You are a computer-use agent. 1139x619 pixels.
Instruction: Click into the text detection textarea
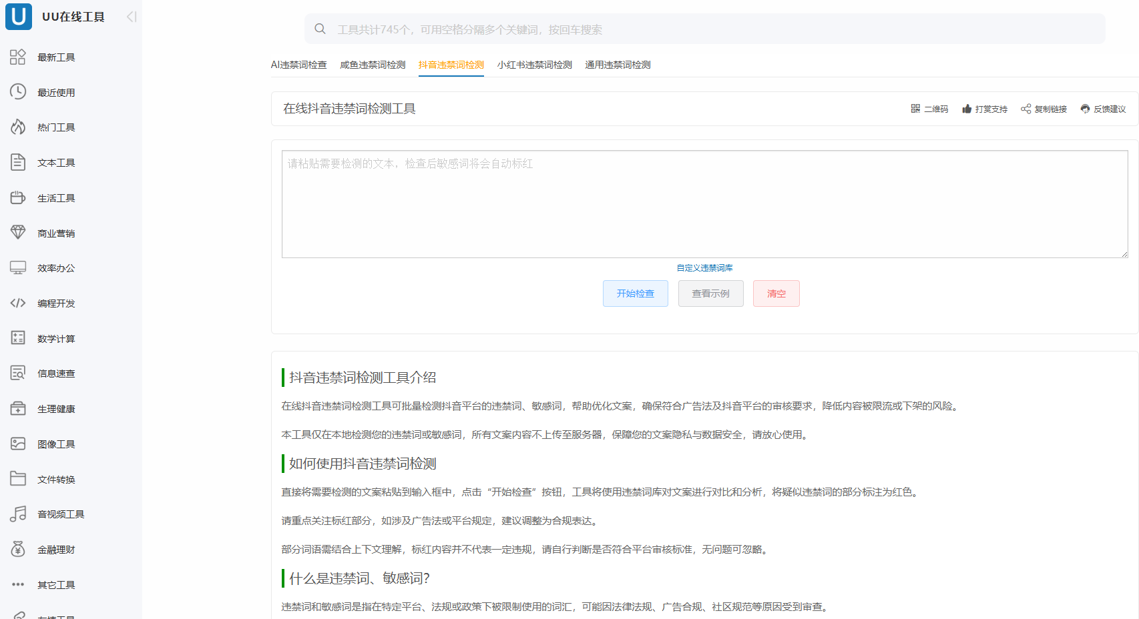(705, 204)
